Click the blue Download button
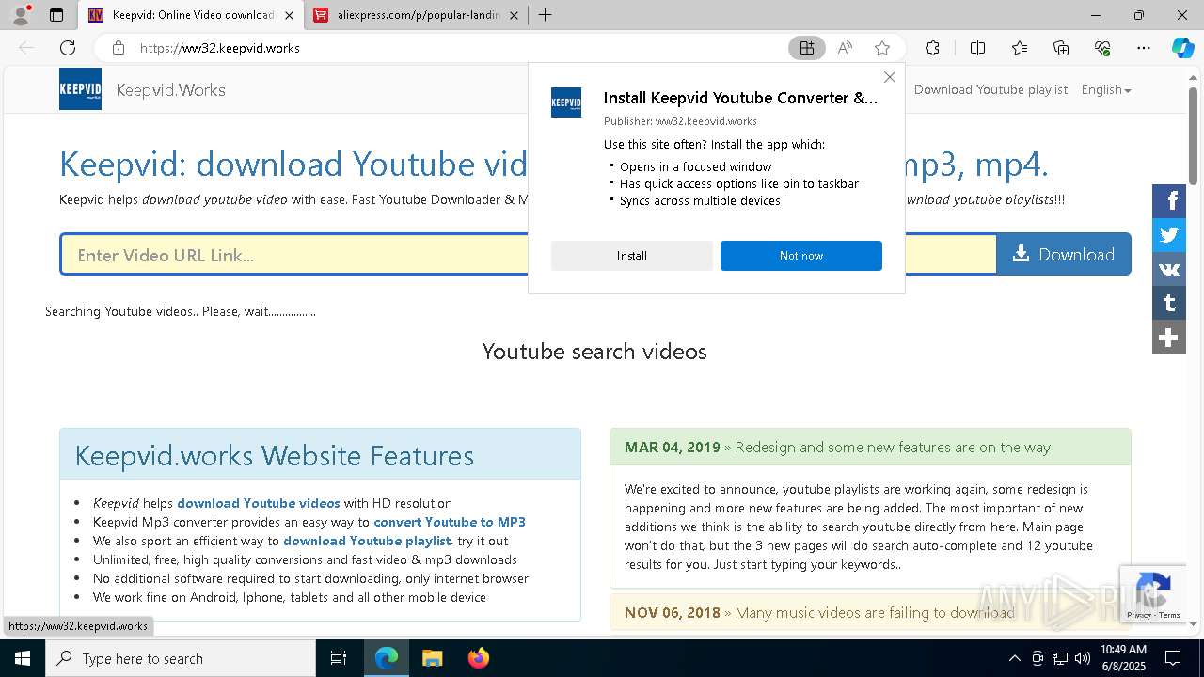The height and width of the screenshot is (677, 1204). tap(1064, 254)
